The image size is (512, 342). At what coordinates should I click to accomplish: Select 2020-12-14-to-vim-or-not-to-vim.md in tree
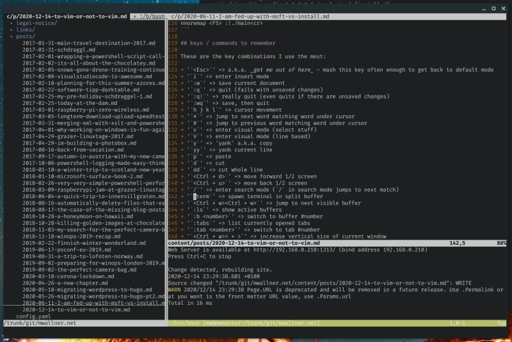[76, 310]
